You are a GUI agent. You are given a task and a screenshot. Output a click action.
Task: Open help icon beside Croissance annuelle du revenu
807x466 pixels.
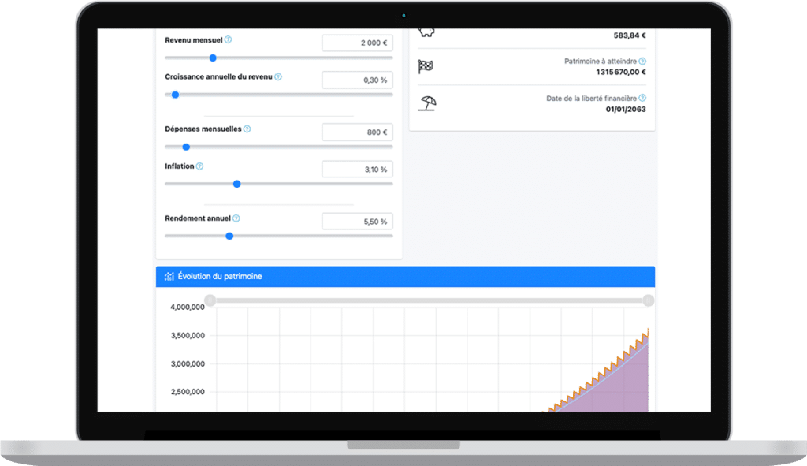click(278, 76)
